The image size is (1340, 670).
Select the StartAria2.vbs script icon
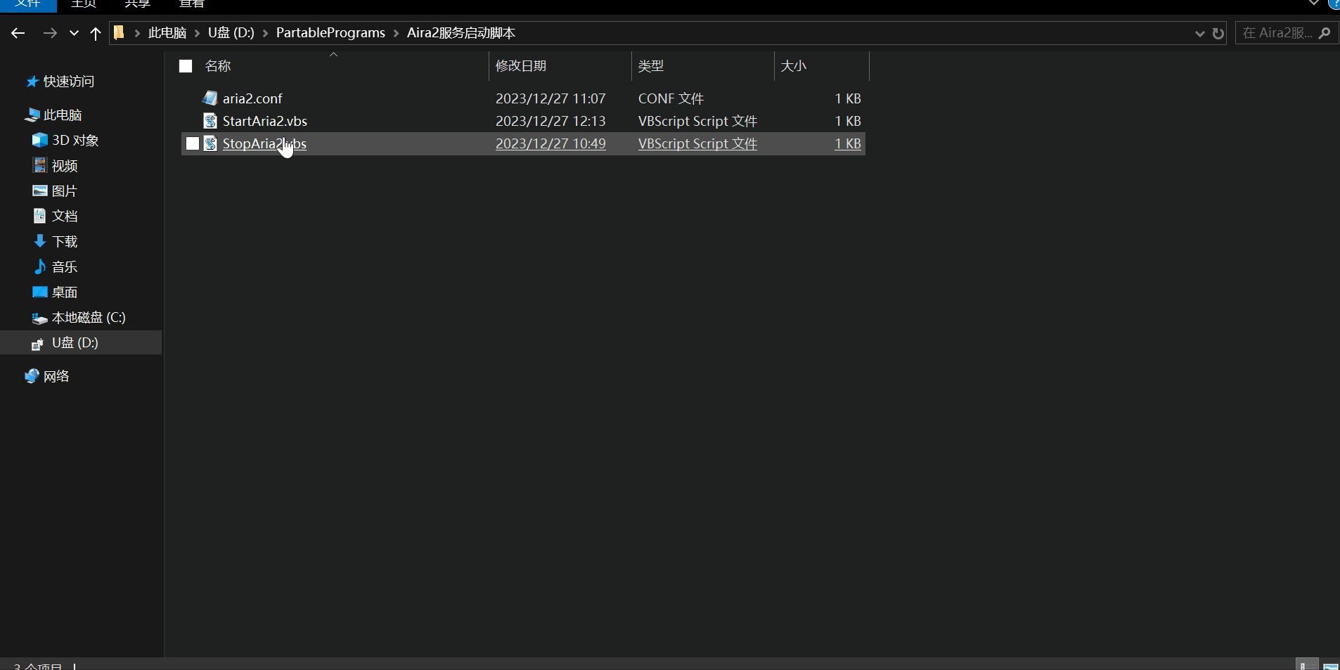click(x=210, y=121)
